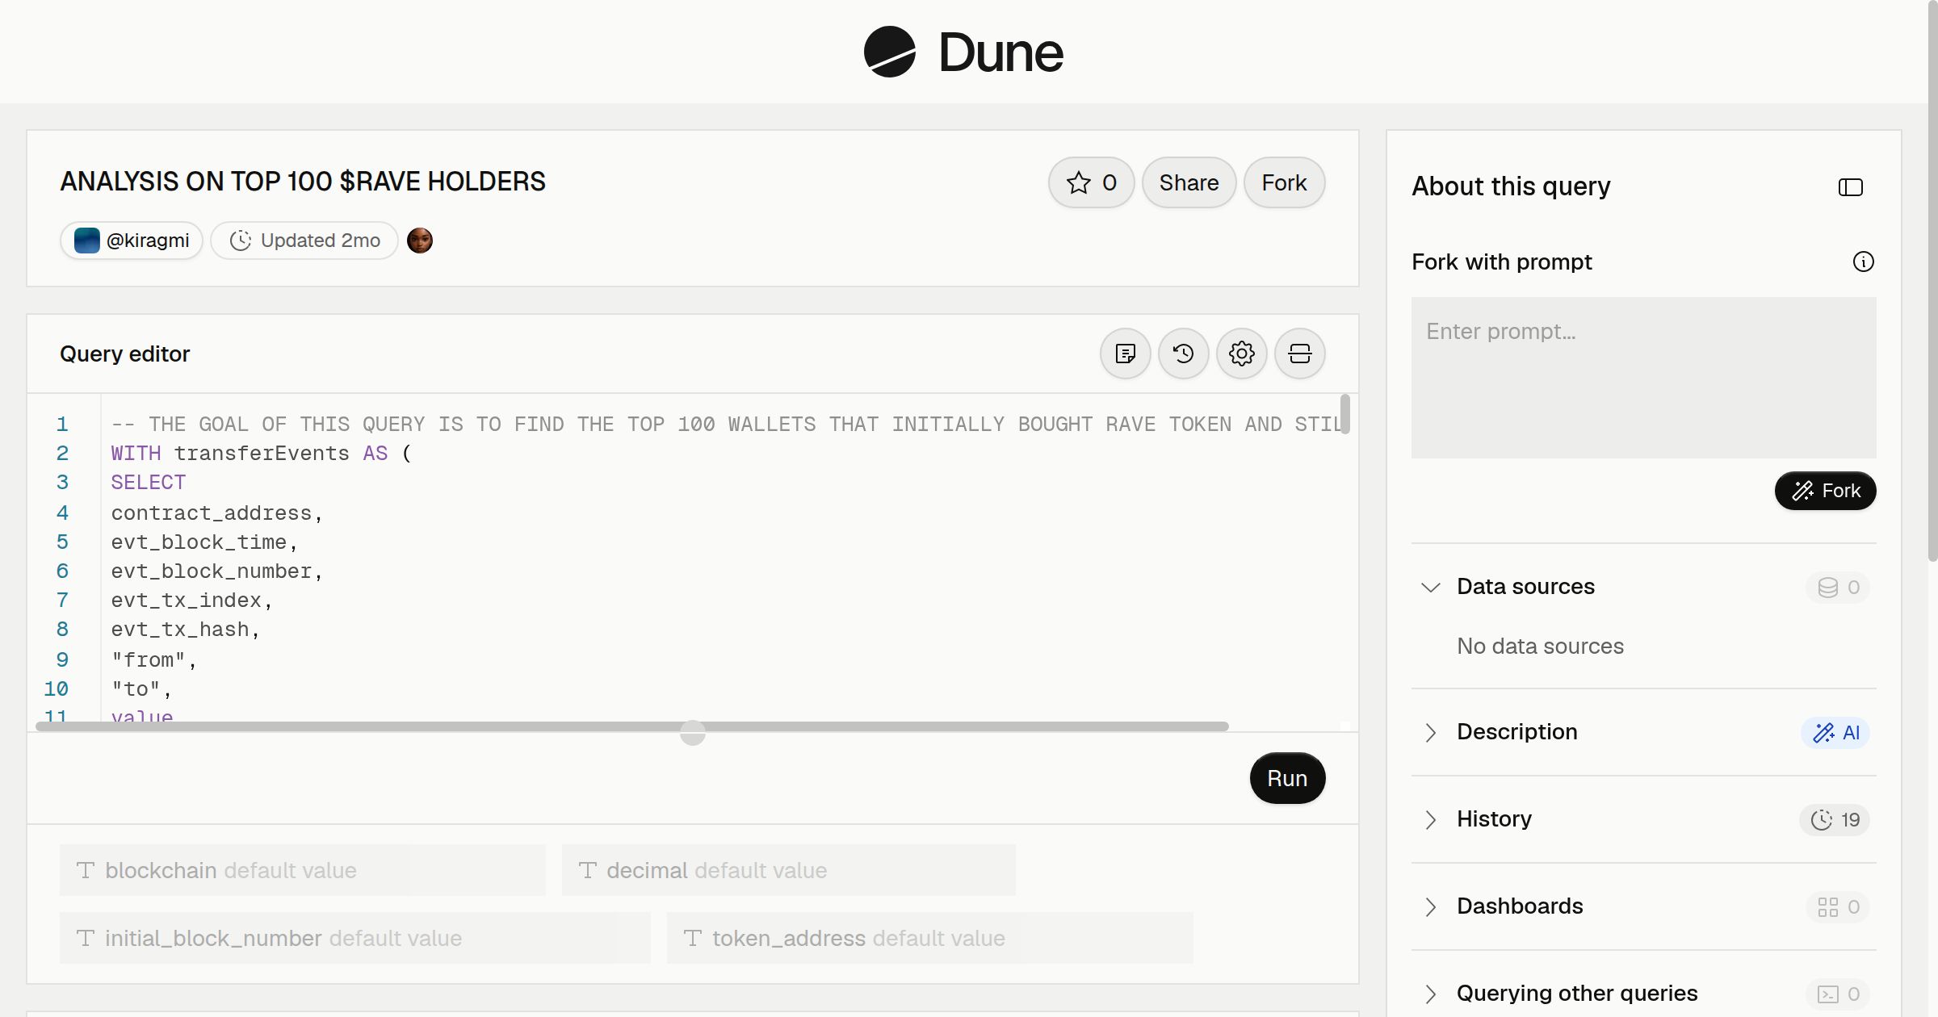Screen dimensions: 1938x1017
Task: Click the decimal parameter field
Action: [788, 870]
